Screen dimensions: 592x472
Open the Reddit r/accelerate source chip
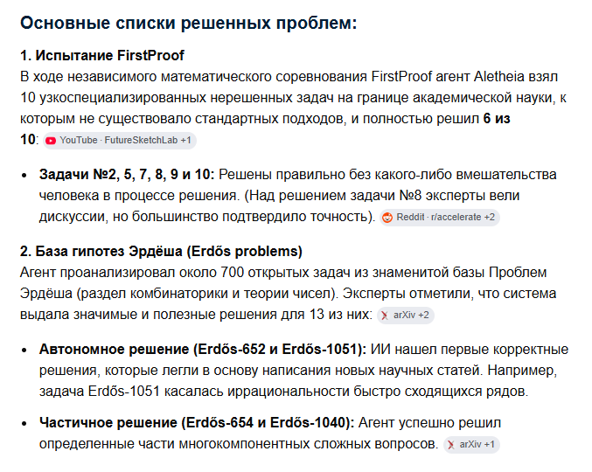click(440, 218)
